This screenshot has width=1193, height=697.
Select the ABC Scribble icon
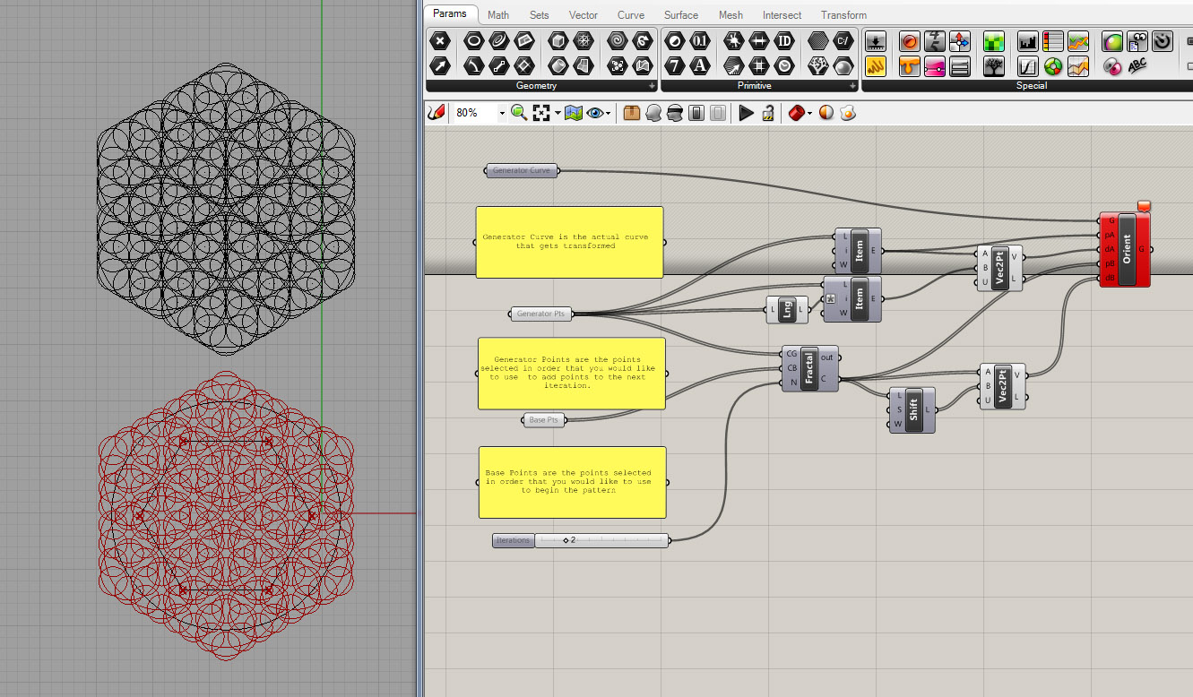[x=1137, y=65]
